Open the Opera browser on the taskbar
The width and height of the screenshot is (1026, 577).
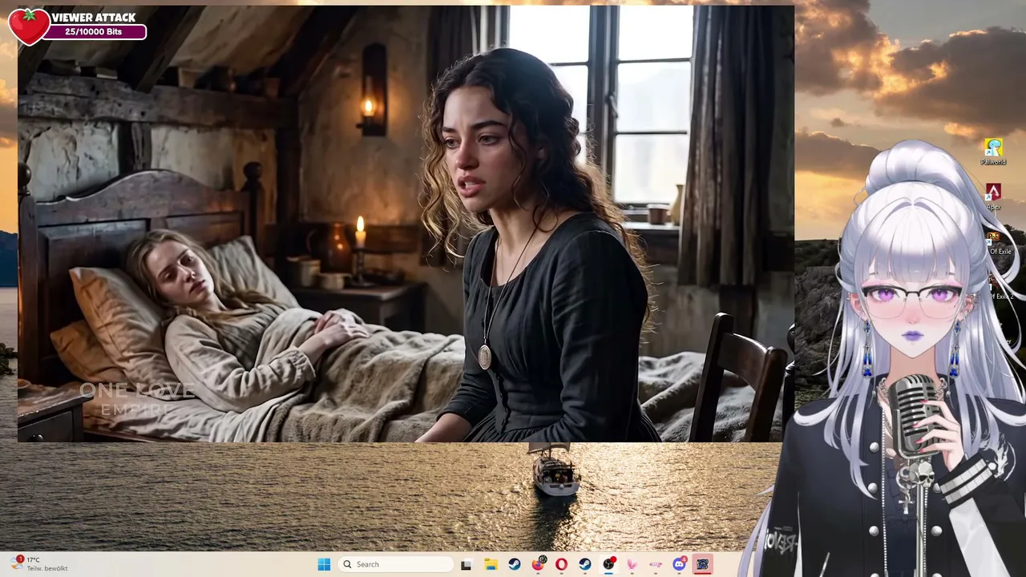[561, 564]
